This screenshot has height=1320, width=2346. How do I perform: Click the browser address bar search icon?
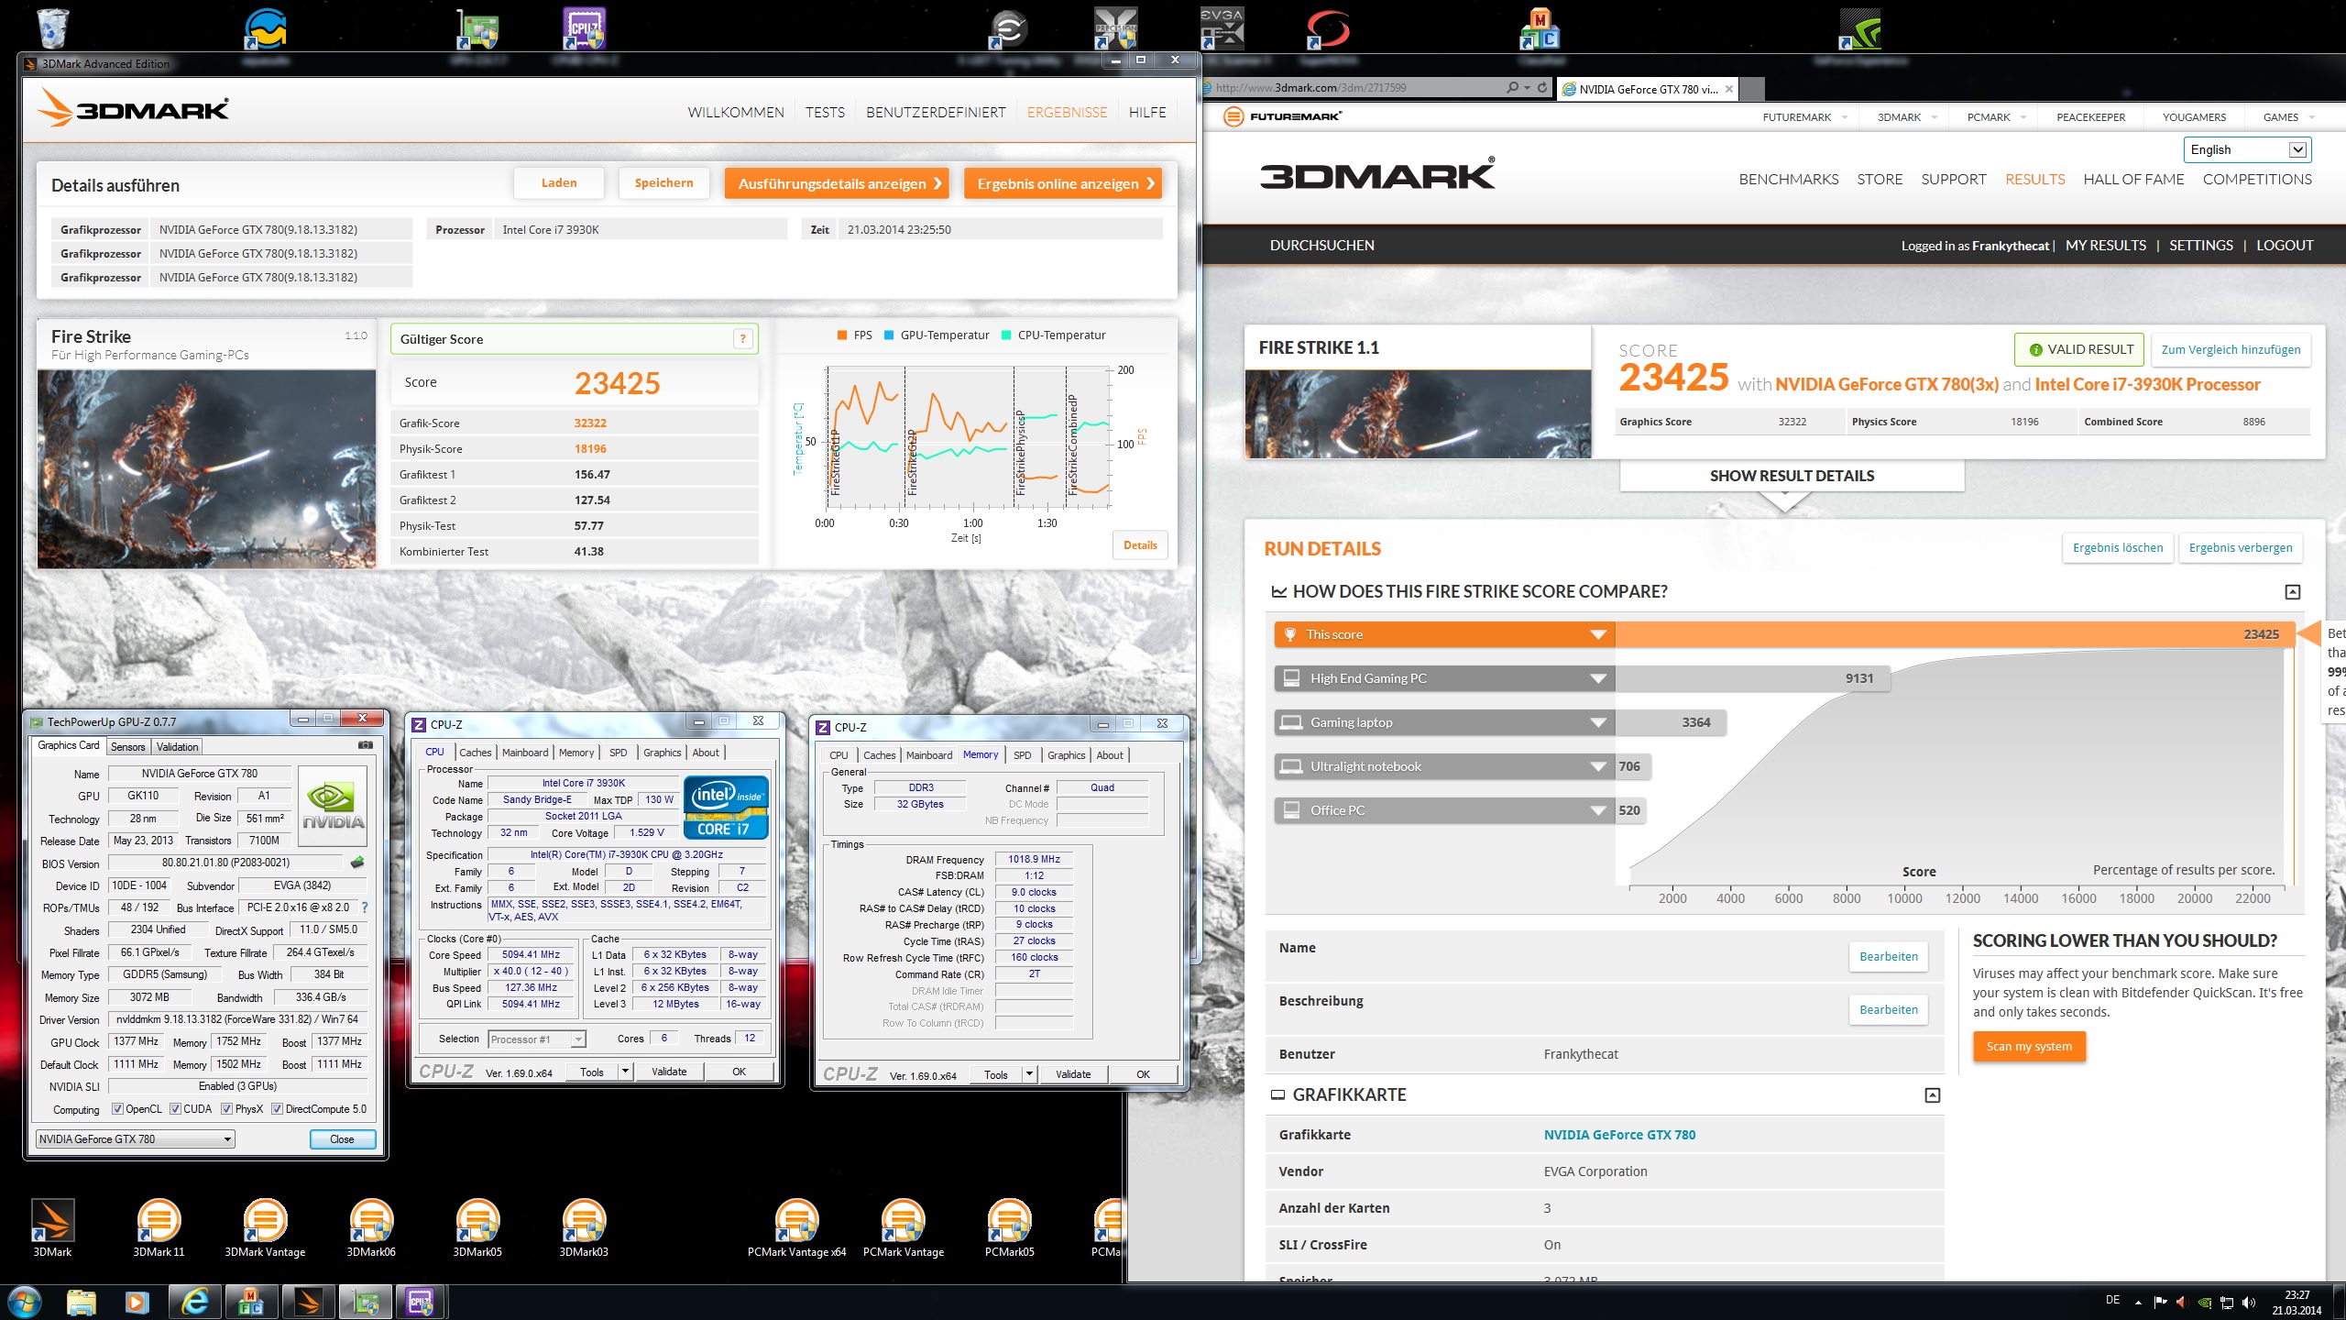pos(1512,88)
